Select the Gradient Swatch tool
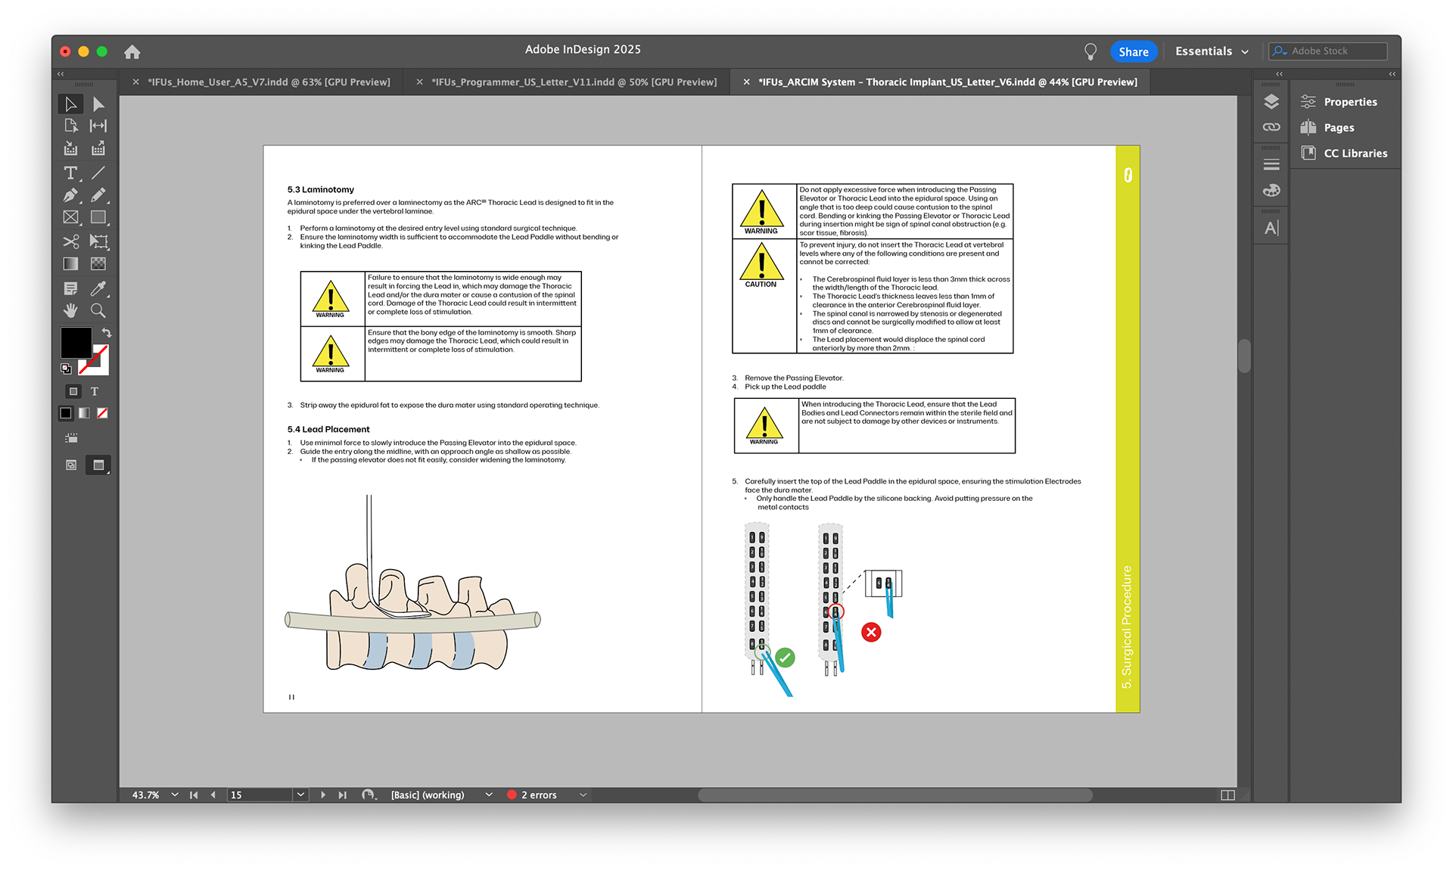 70,263
